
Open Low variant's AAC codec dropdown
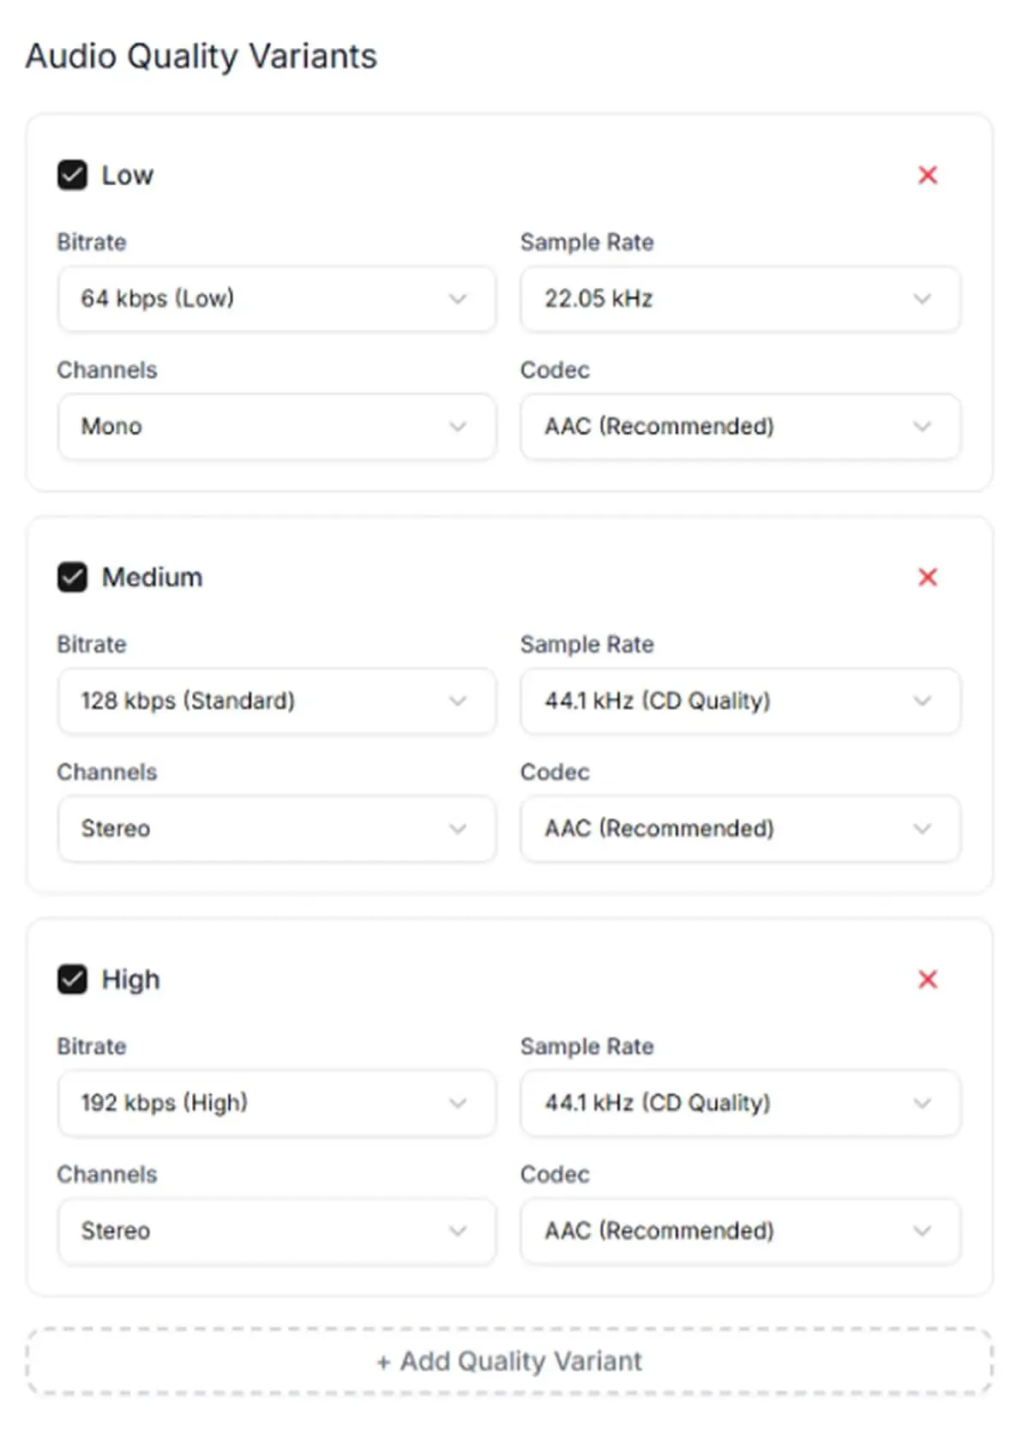pos(740,426)
